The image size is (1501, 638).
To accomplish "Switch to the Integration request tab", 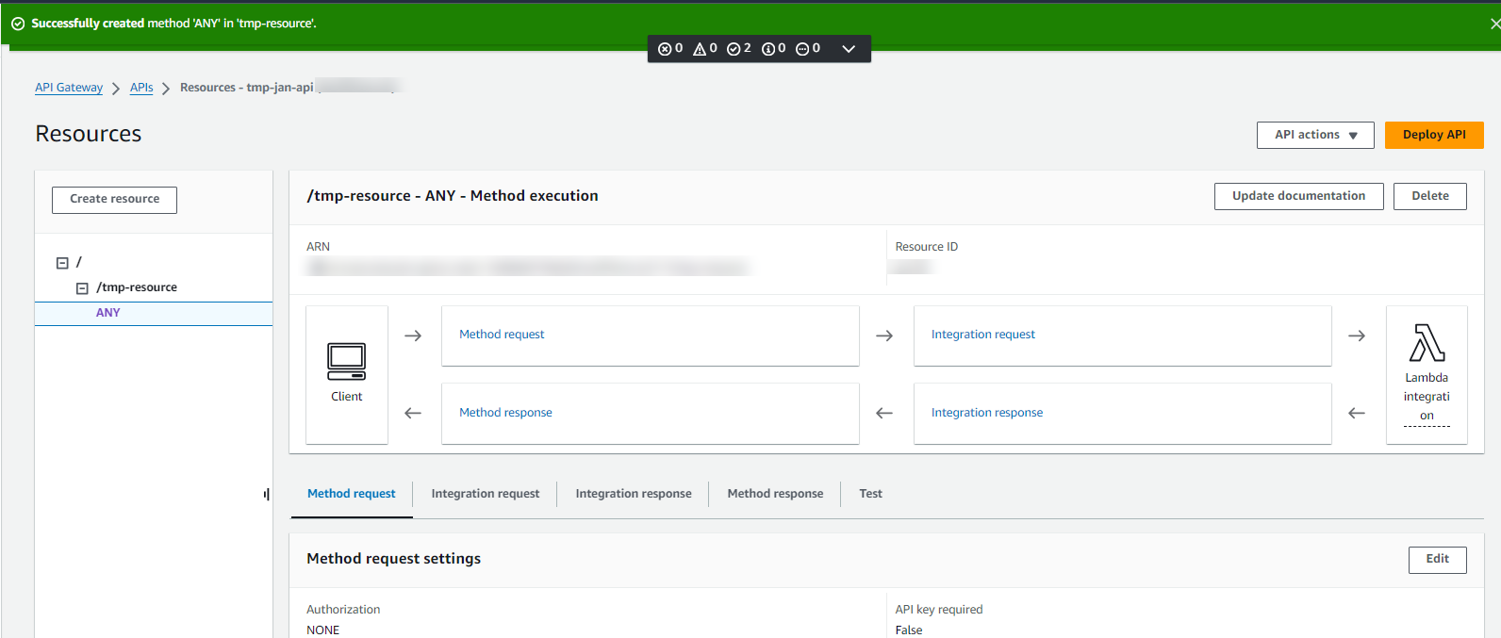I will (x=486, y=494).
